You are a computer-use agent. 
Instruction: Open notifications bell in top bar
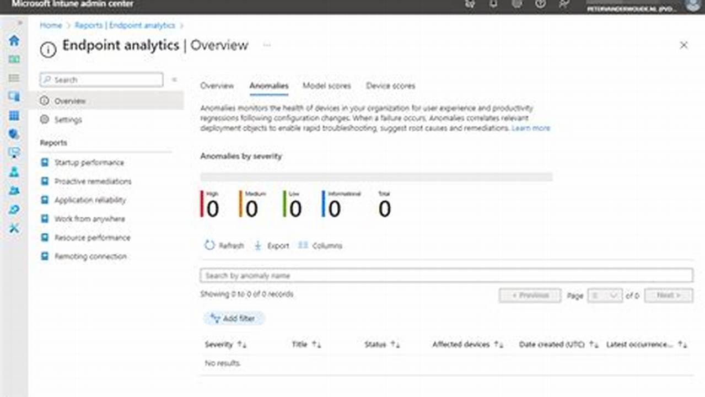(493, 4)
